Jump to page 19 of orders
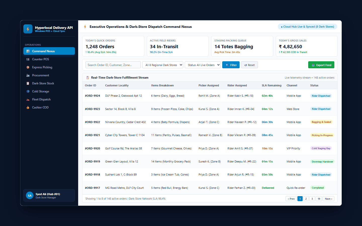The width and height of the screenshot is (362, 226). click(x=319, y=199)
